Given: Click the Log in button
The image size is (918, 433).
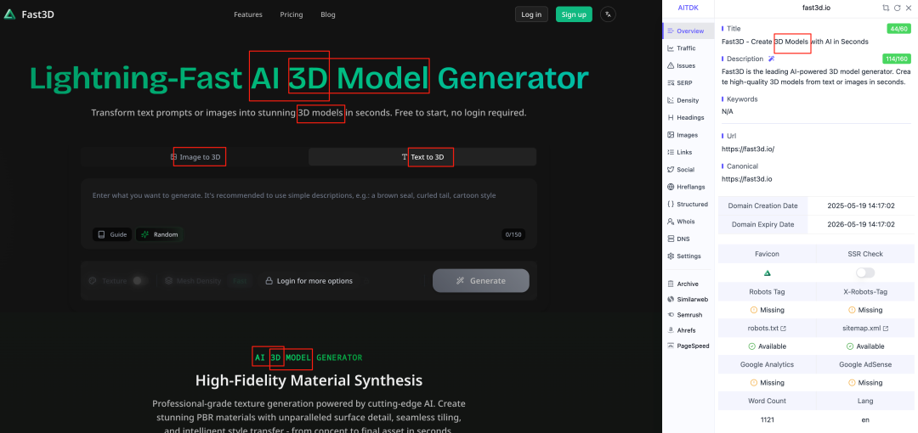Looking at the screenshot, I should [531, 14].
